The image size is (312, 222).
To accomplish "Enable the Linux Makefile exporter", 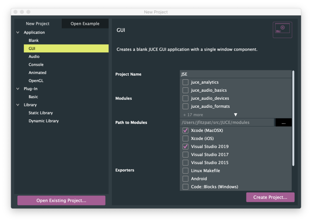I will [185, 171].
